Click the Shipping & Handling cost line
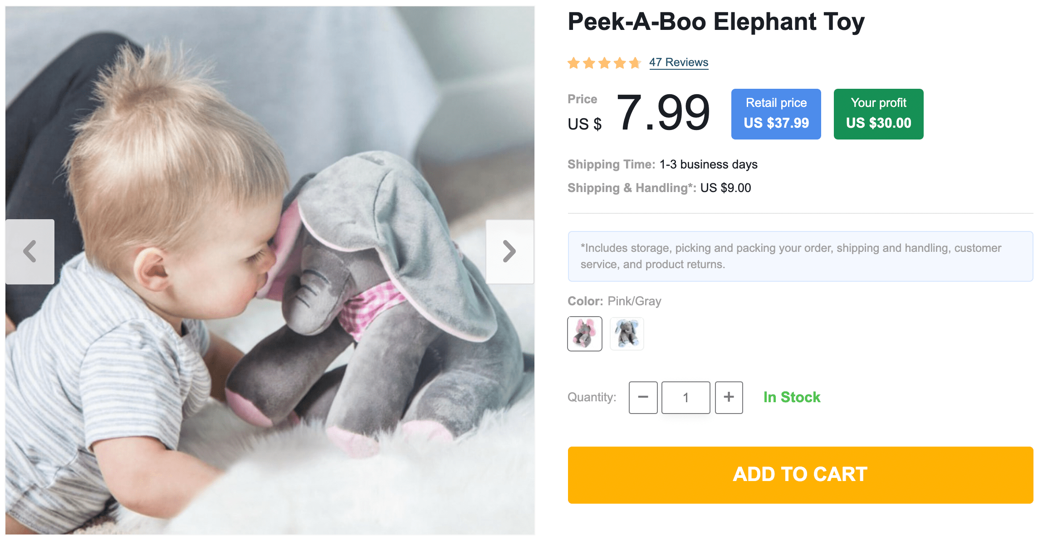This screenshot has width=1038, height=539. pyautogui.click(x=659, y=188)
